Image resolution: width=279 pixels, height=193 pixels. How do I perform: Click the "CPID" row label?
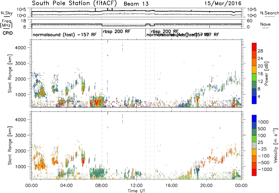pyautogui.click(x=8, y=33)
